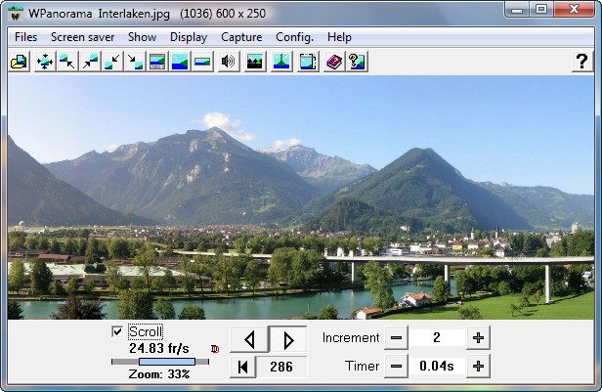Move window to bottom-right corner icon
The width and height of the screenshot is (602, 392).
point(135,62)
